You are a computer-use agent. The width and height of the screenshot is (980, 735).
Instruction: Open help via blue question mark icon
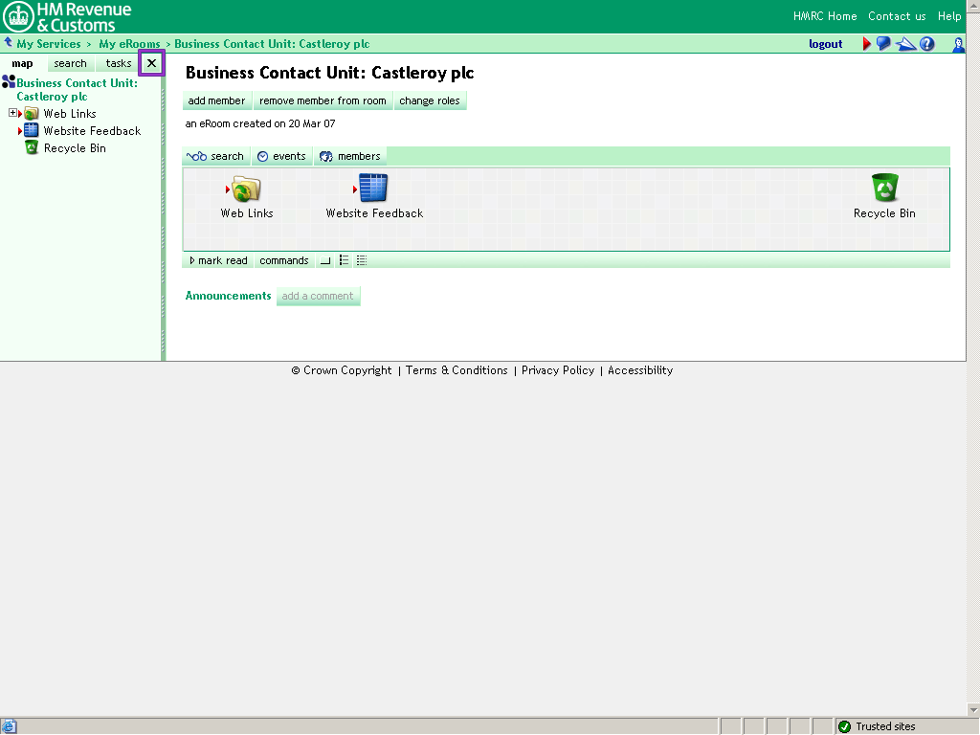pyautogui.click(x=926, y=44)
